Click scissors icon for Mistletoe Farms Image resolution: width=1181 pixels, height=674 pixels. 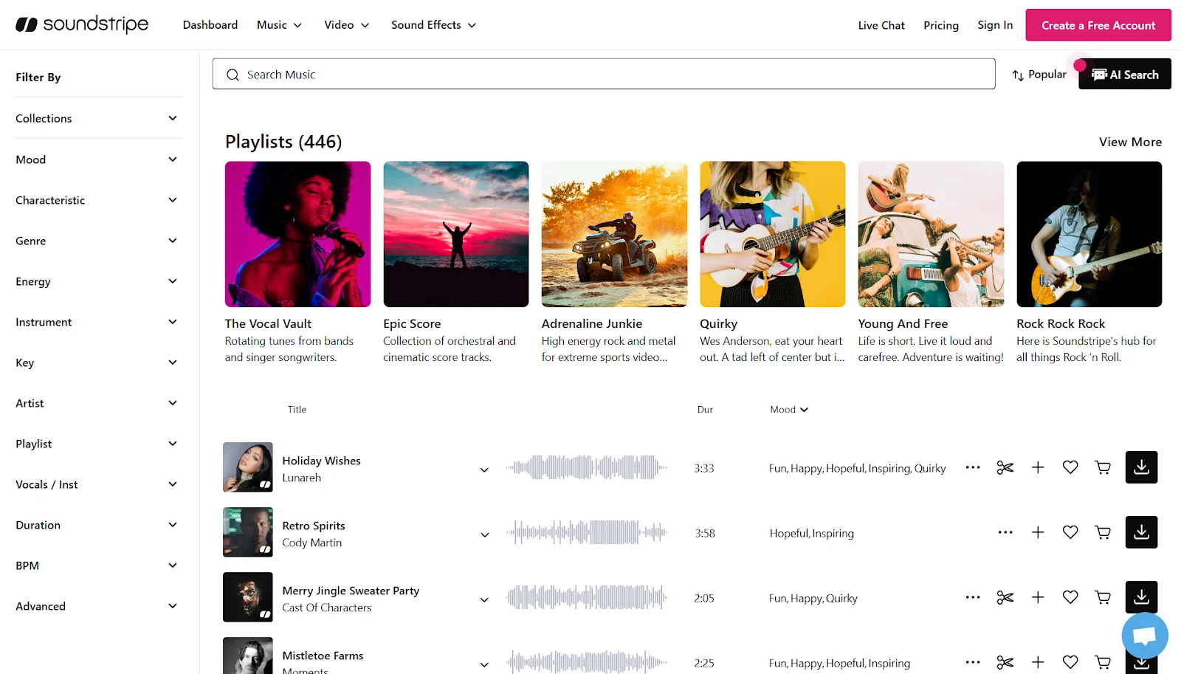pyautogui.click(x=1005, y=662)
